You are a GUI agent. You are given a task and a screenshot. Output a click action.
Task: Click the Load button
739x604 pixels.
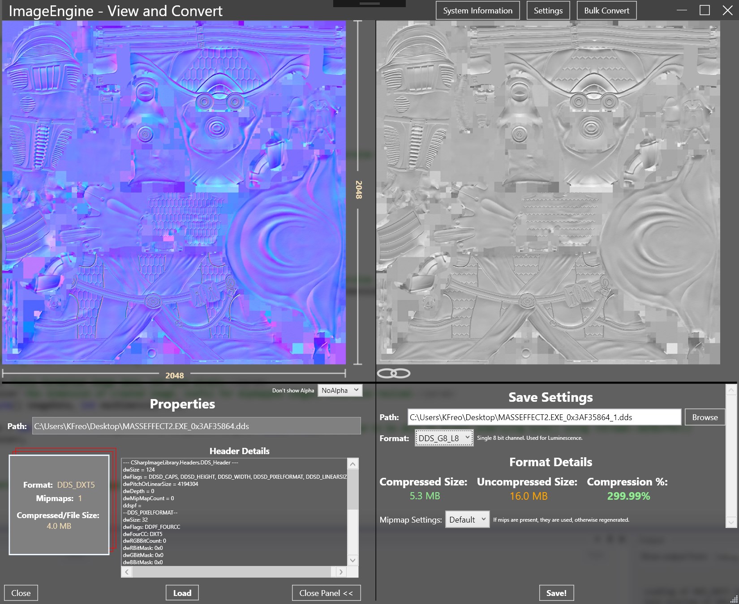click(x=182, y=593)
